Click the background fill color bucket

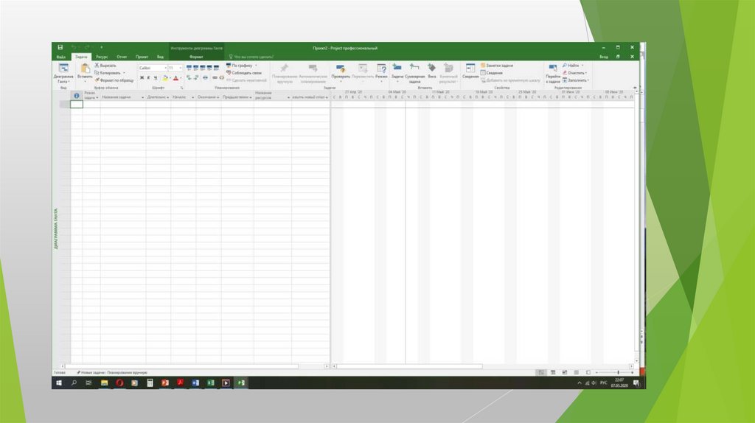[x=165, y=78]
